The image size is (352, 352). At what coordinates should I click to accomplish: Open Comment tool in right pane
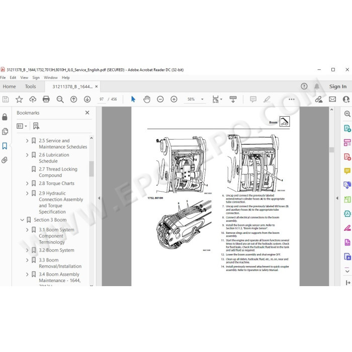click(x=347, y=171)
